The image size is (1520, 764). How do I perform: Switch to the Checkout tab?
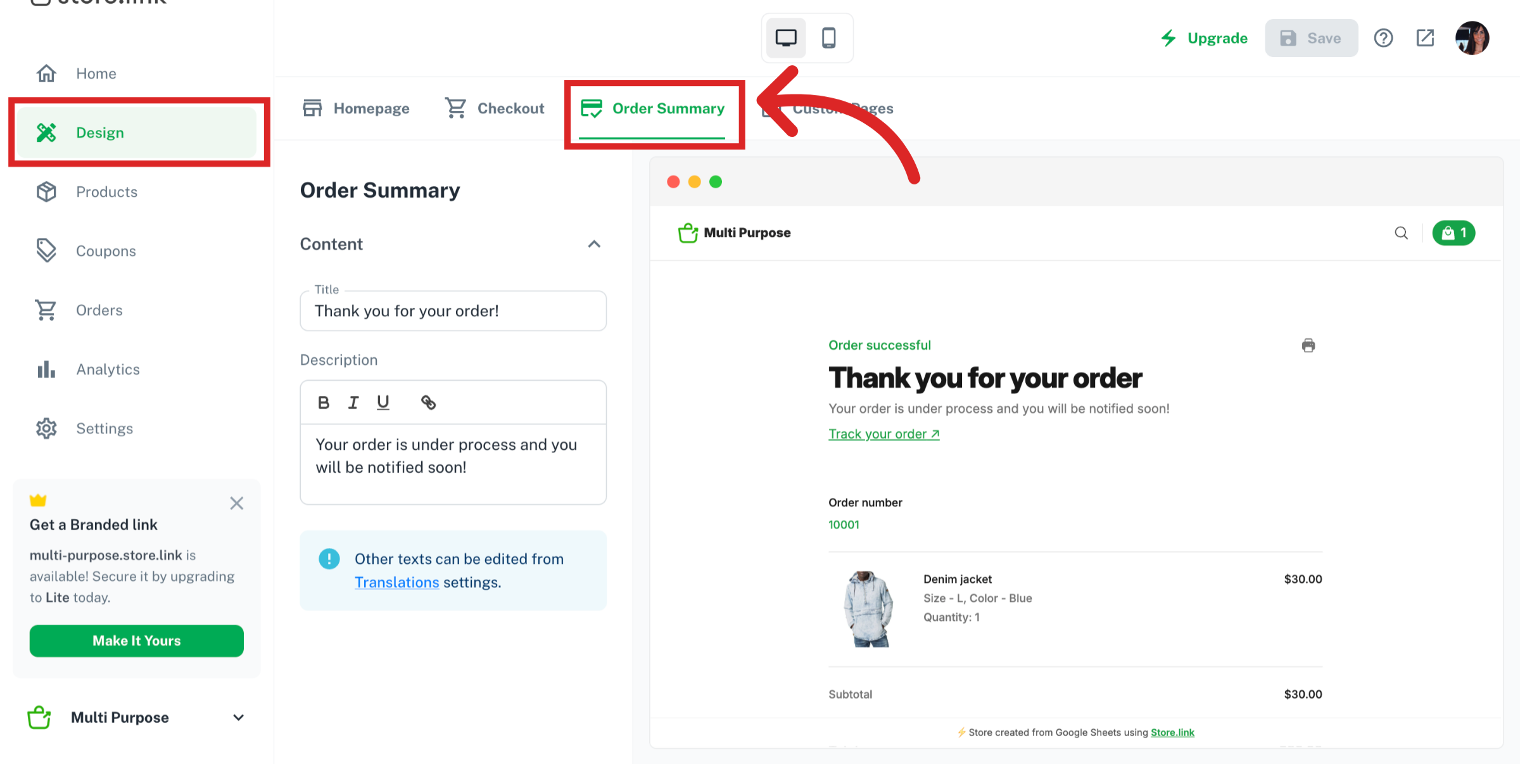coord(495,108)
